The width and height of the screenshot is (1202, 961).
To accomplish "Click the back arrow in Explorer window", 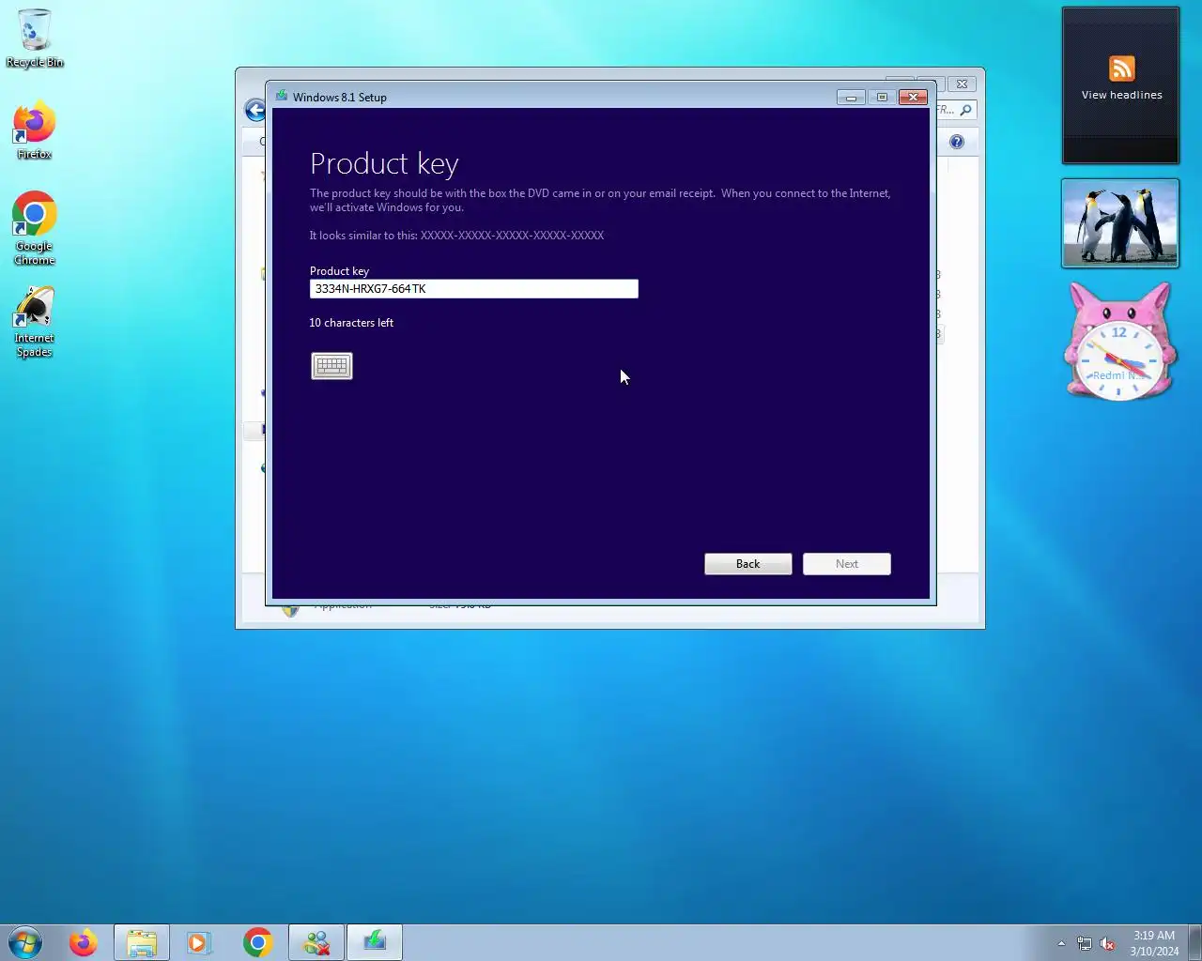I will coord(255,110).
